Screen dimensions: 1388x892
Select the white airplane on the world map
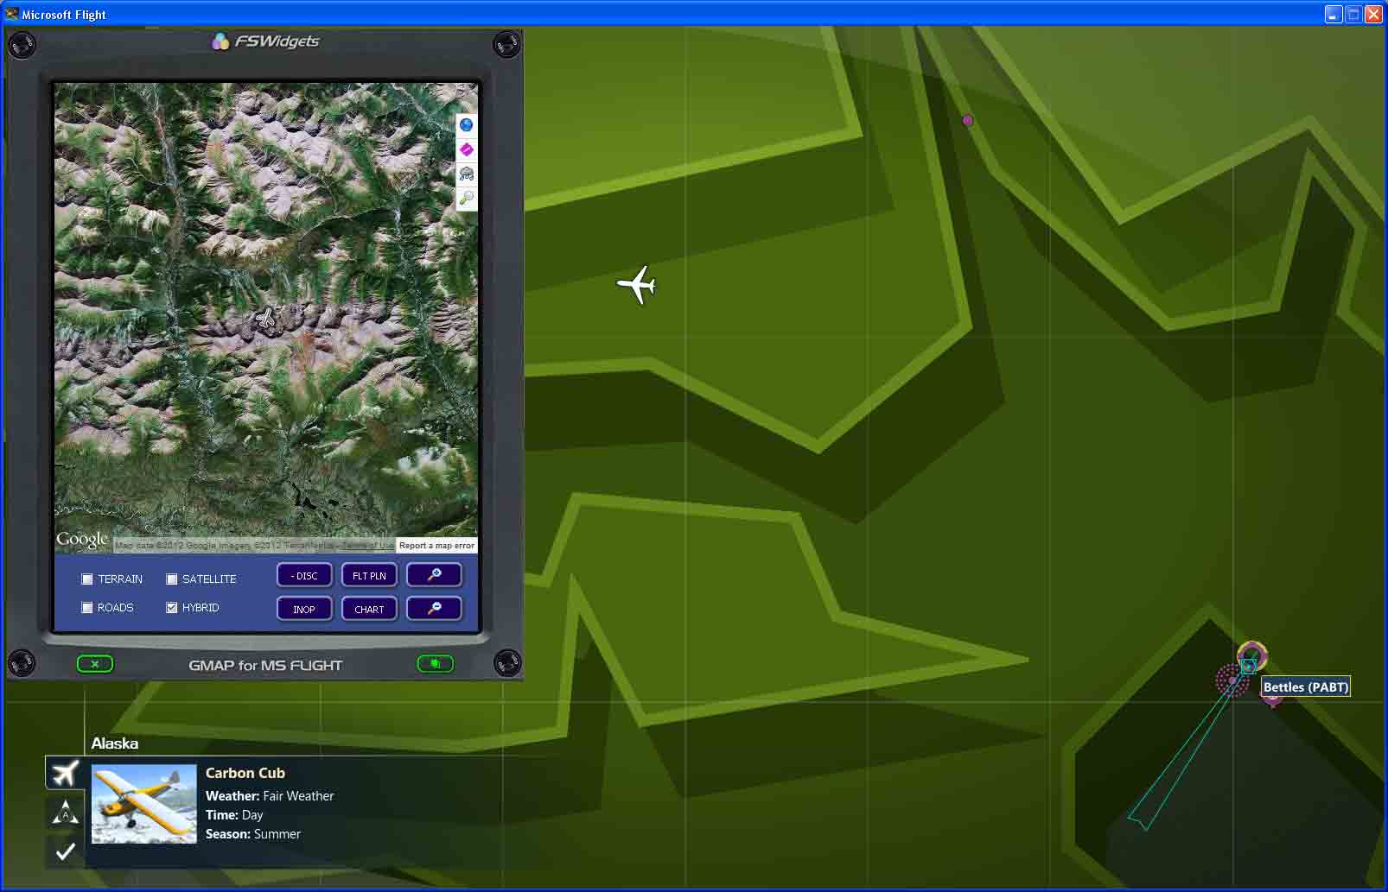637,285
